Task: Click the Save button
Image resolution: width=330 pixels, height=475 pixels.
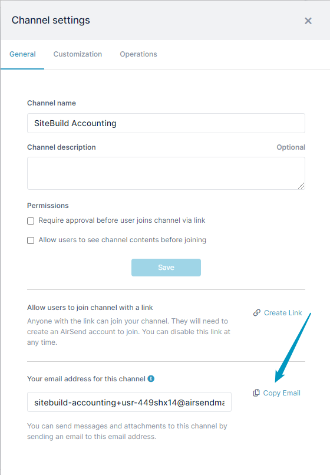Action: coord(166,268)
